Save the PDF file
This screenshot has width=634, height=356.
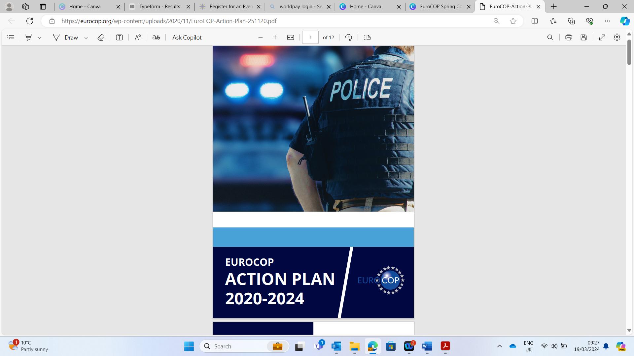click(583, 37)
